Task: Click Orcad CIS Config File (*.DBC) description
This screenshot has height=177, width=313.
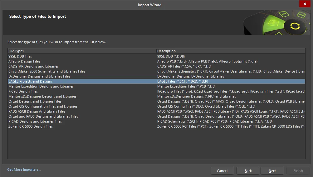Action: coord(206,106)
